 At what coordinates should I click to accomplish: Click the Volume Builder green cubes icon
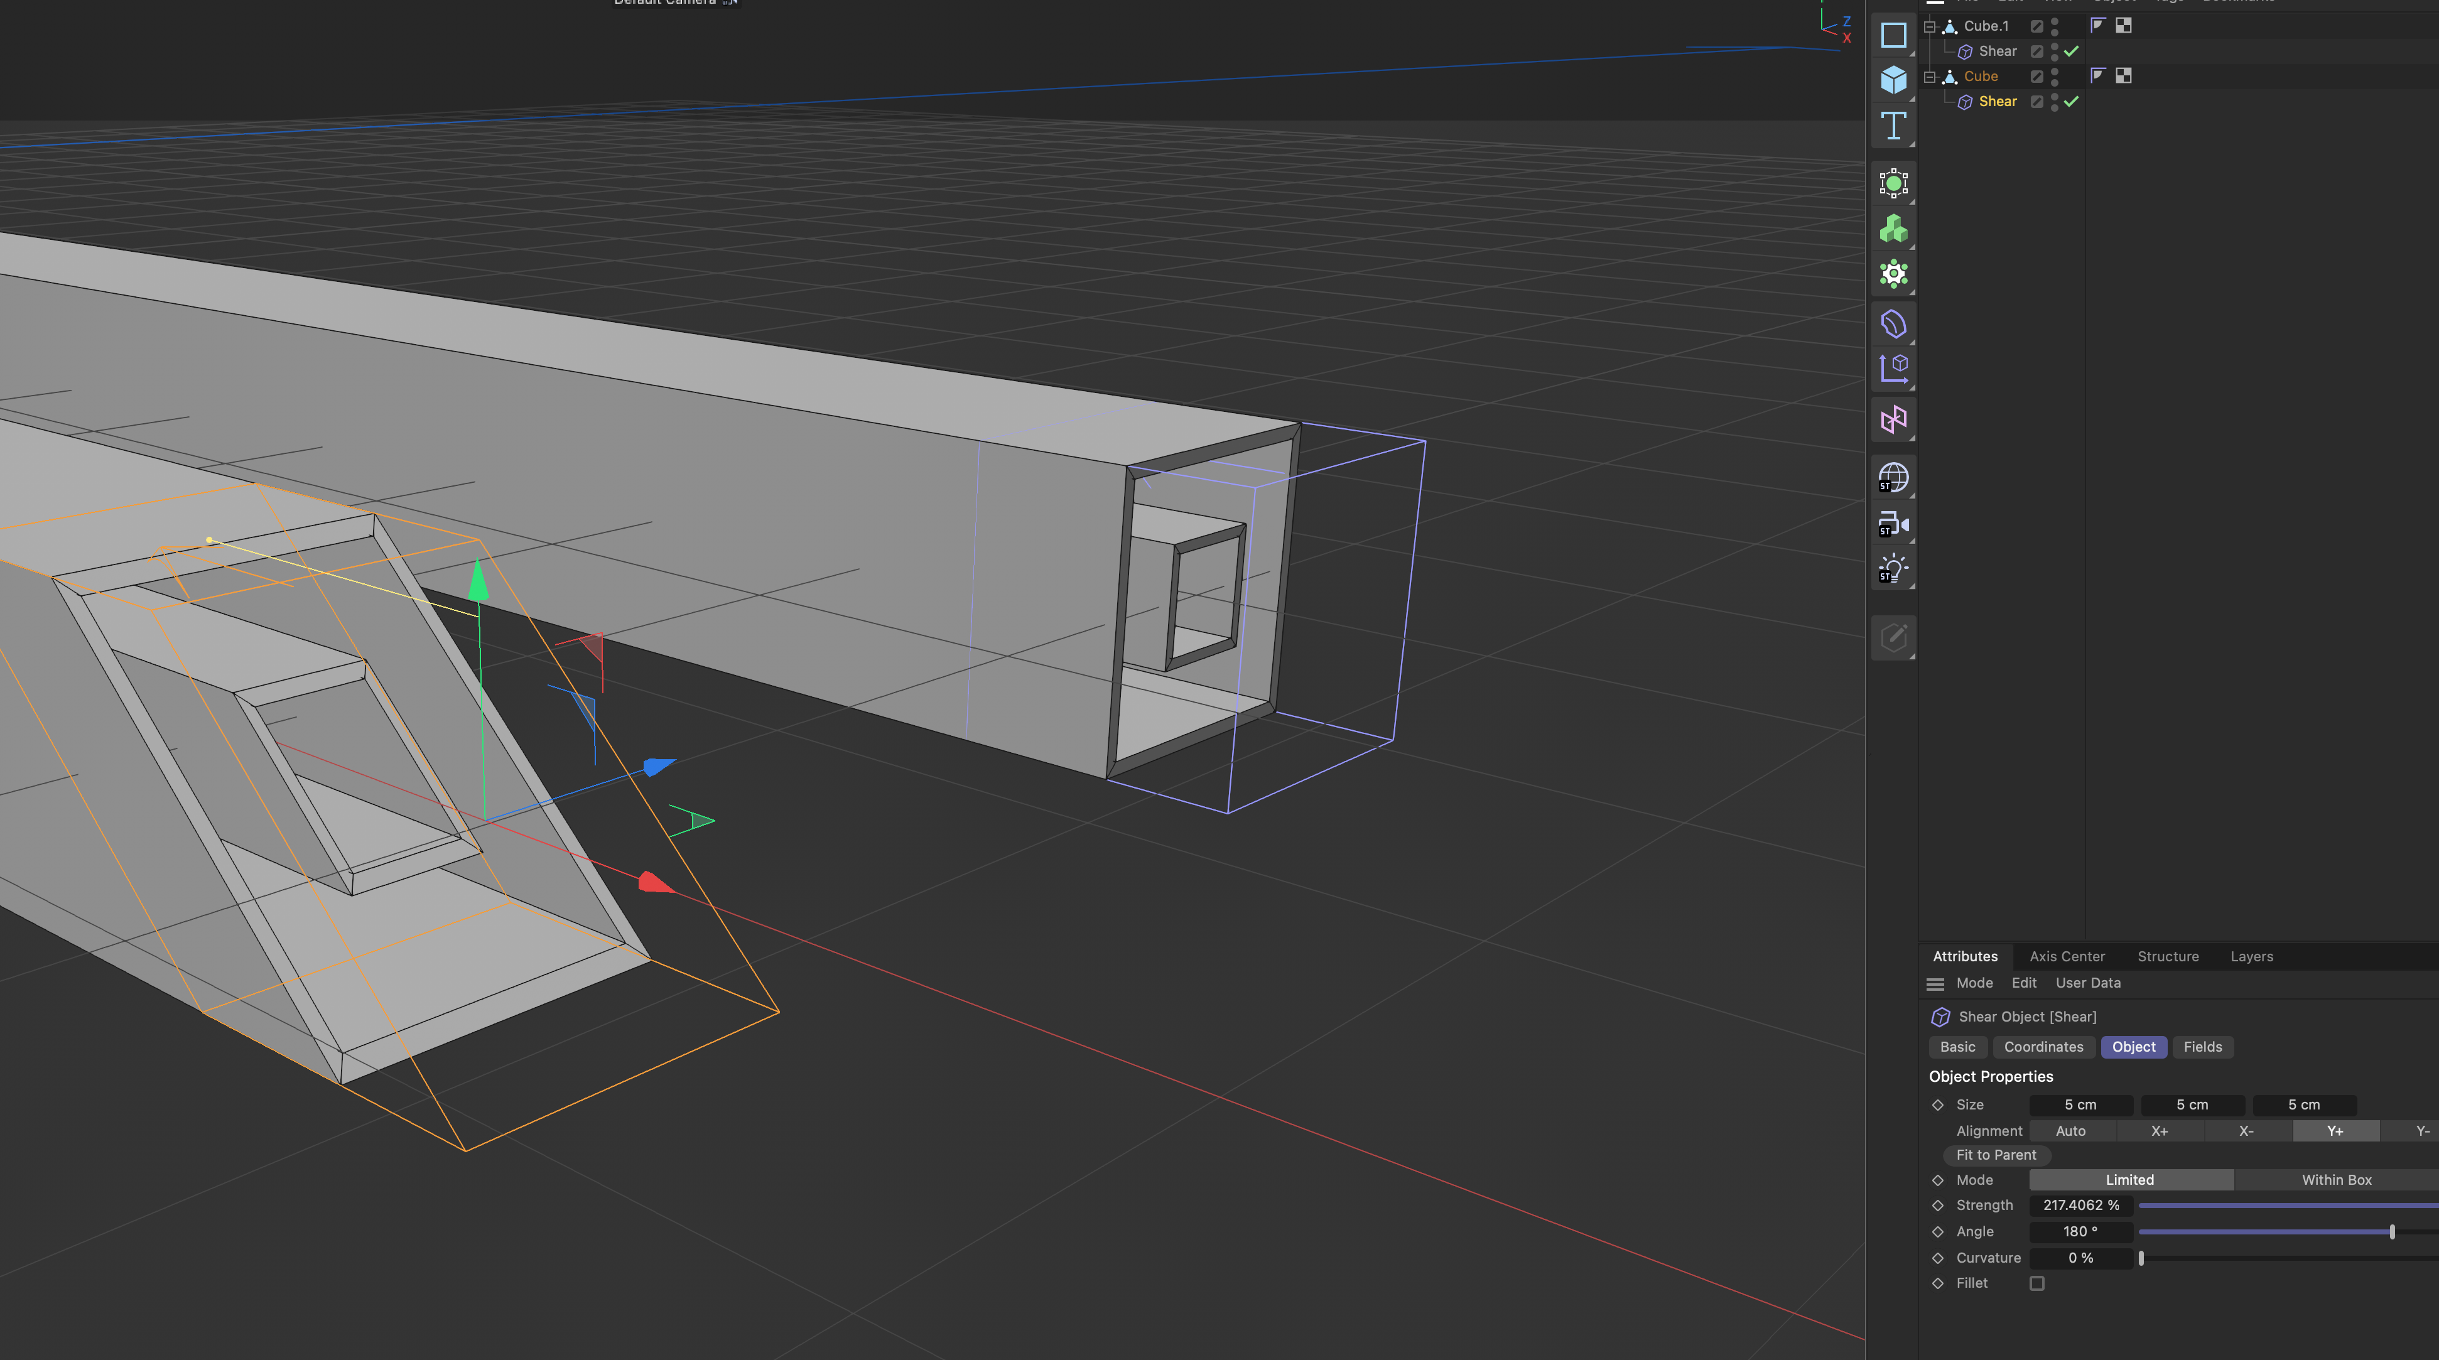[1893, 229]
